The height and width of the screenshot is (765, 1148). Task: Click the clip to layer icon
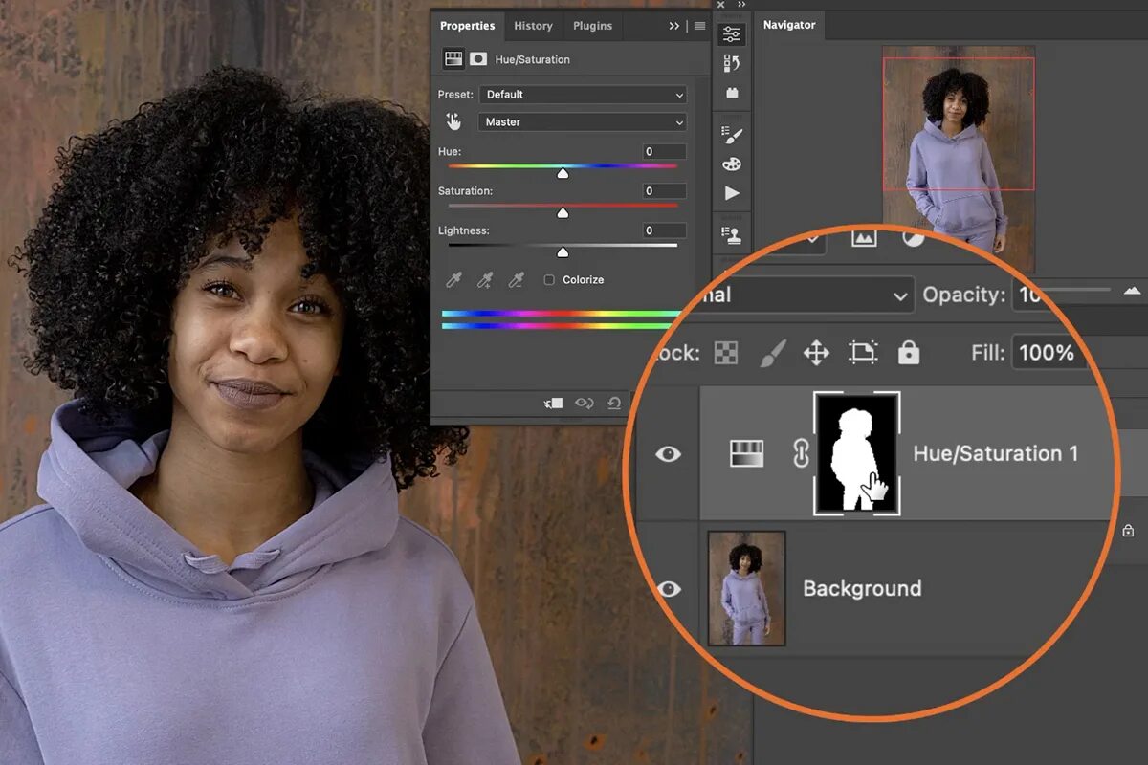(x=554, y=403)
